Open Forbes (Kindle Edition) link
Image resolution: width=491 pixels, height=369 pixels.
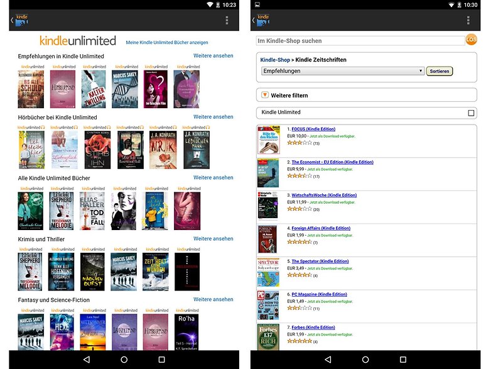313,328
